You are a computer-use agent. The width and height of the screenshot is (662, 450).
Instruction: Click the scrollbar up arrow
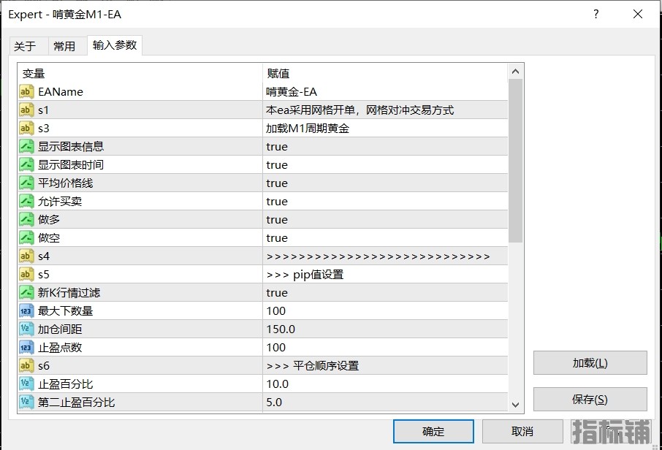(515, 72)
